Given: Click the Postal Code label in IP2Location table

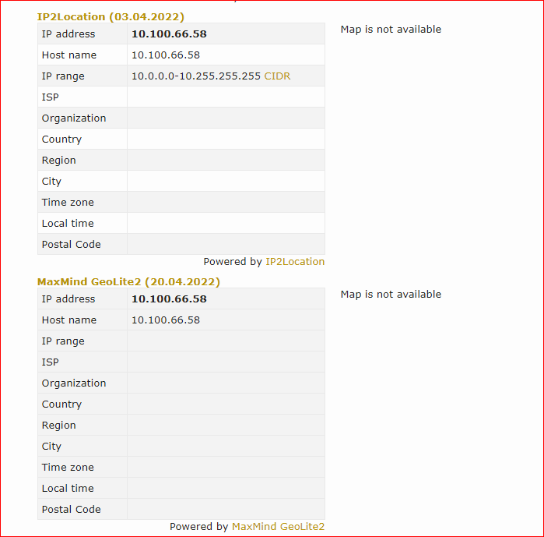Looking at the screenshot, I should [x=71, y=245].
